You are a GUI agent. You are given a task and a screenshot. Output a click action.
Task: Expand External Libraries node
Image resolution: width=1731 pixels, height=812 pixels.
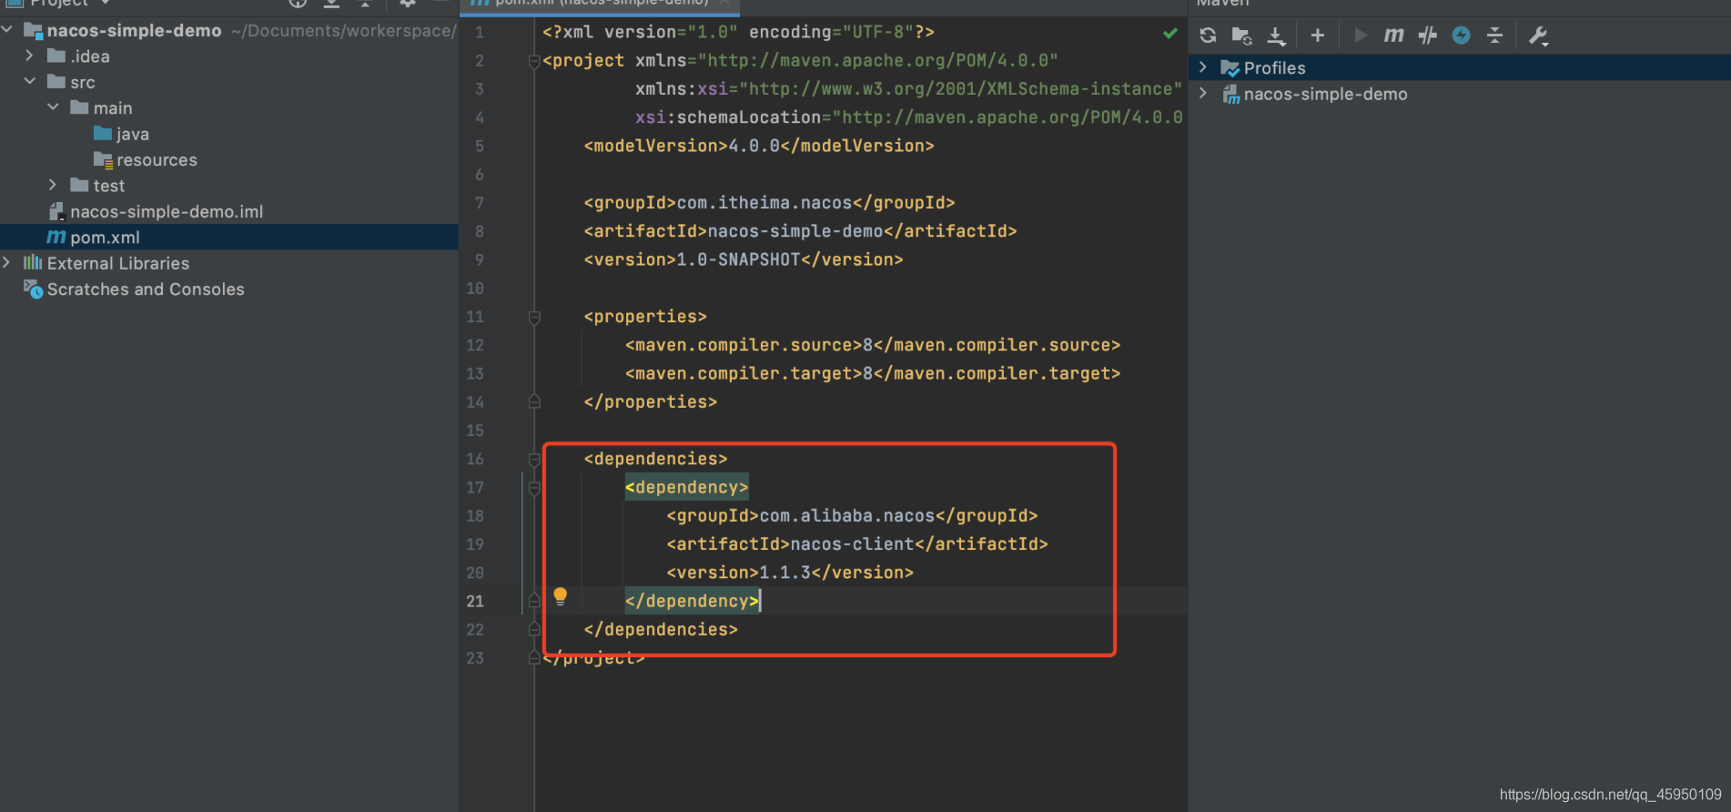pos(7,262)
